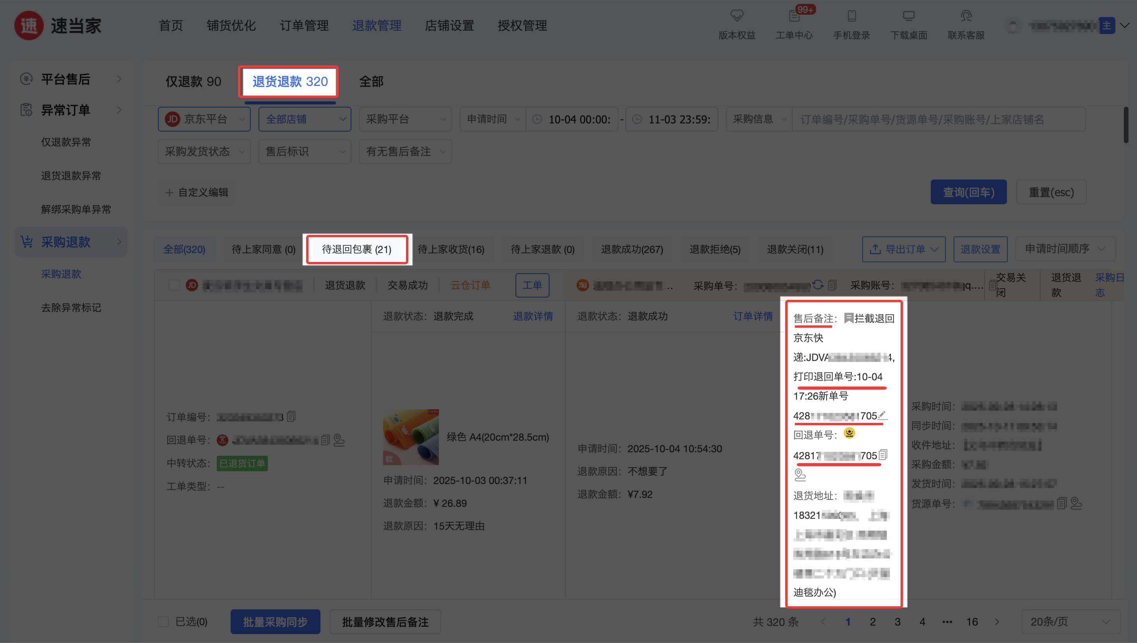Open the 工单中心 work order icon
This screenshot has height=643, width=1137.
[x=794, y=17]
